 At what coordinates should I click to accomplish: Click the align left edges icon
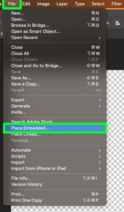(x=118, y=23)
